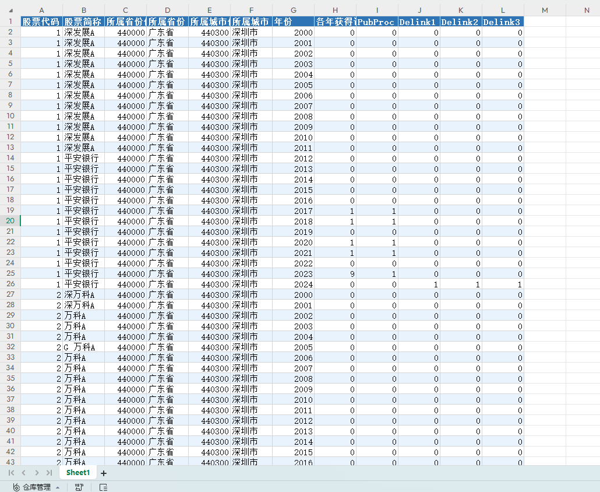600x492 pixels.
Task: Click the 仓库管理 status bar button
Action: [x=32, y=487]
